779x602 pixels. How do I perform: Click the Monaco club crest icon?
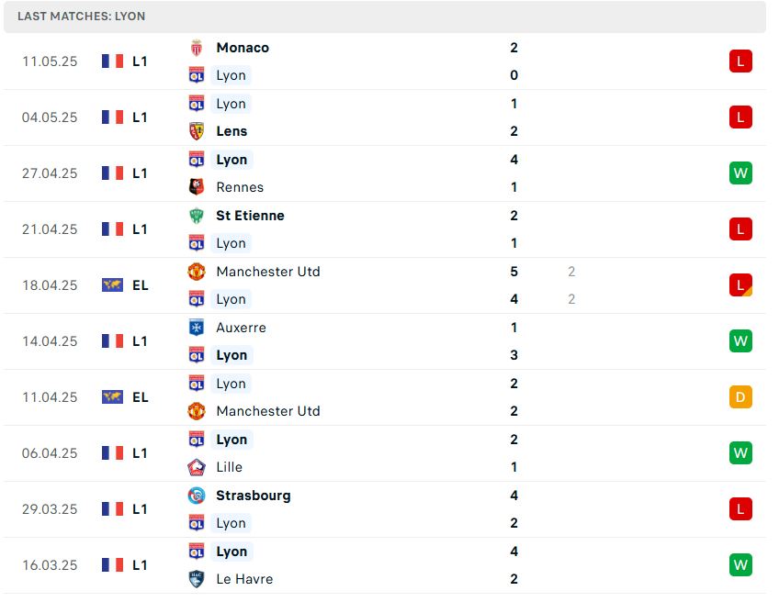tap(197, 48)
